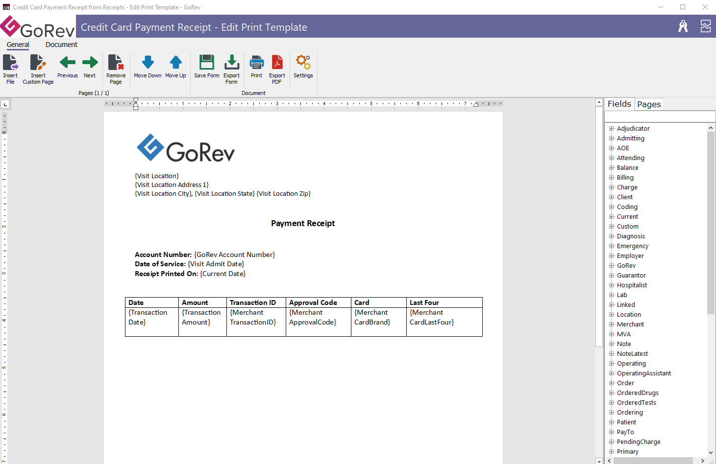Go to Next page arrow
Screen dimensions: 716x464
(90, 62)
